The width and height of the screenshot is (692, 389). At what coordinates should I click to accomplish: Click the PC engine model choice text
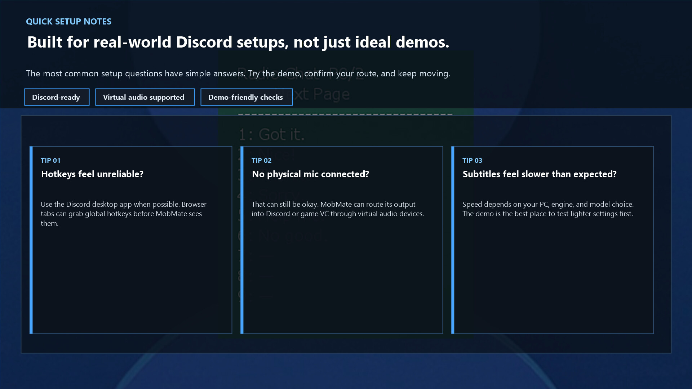tap(547, 209)
